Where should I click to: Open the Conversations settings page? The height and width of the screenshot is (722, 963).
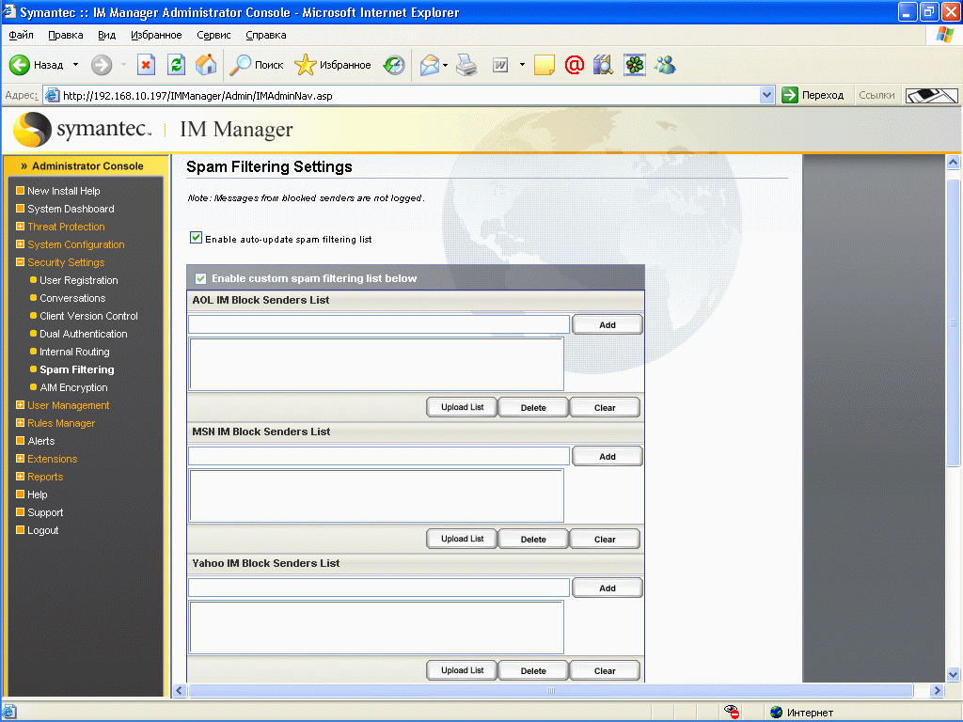pos(72,298)
